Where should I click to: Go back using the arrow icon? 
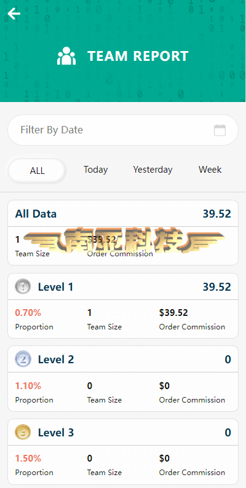[x=14, y=14]
